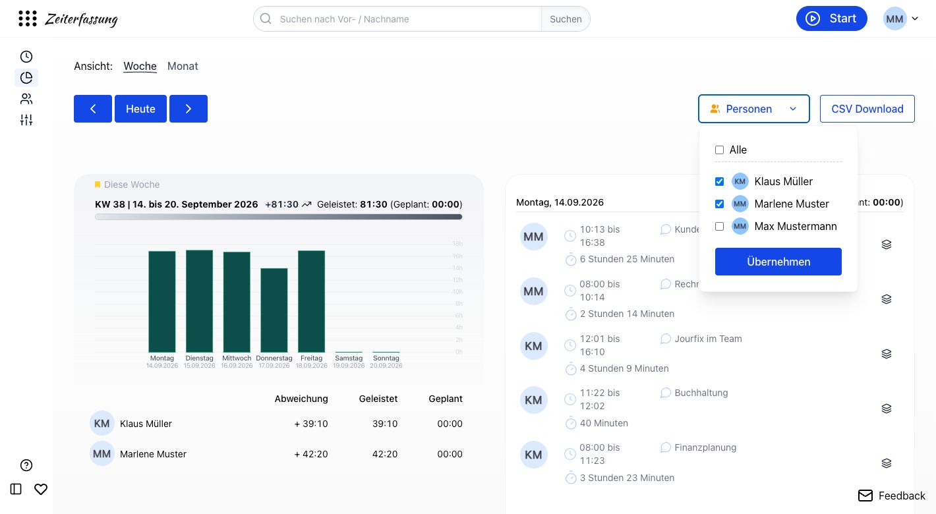Screen dimensions: 936x514
Task: Click the Klaus Müller row in the summary table
Action: [x=276, y=424]
